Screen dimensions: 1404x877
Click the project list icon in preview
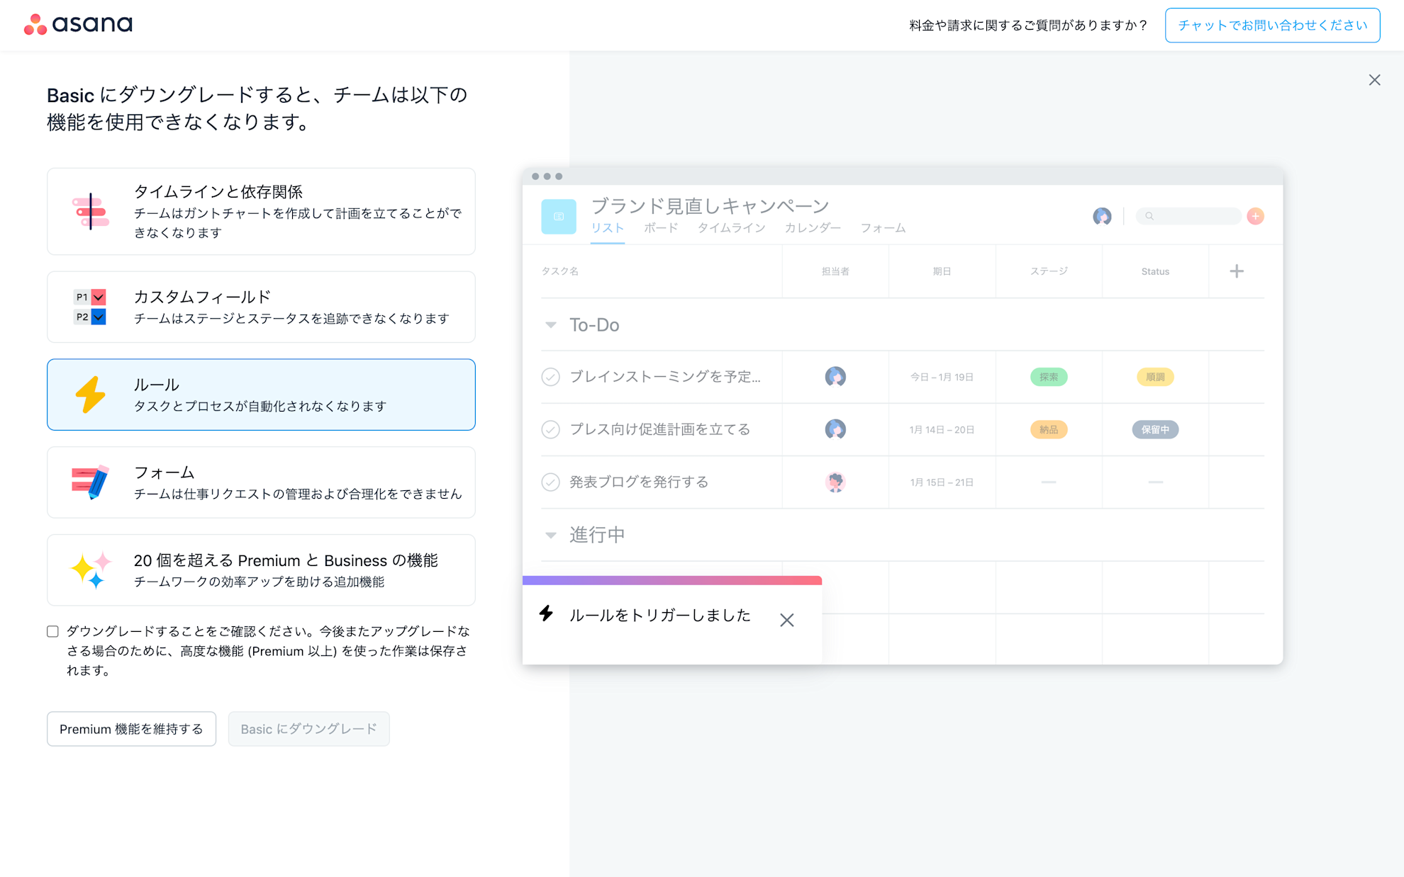[559, 216]
